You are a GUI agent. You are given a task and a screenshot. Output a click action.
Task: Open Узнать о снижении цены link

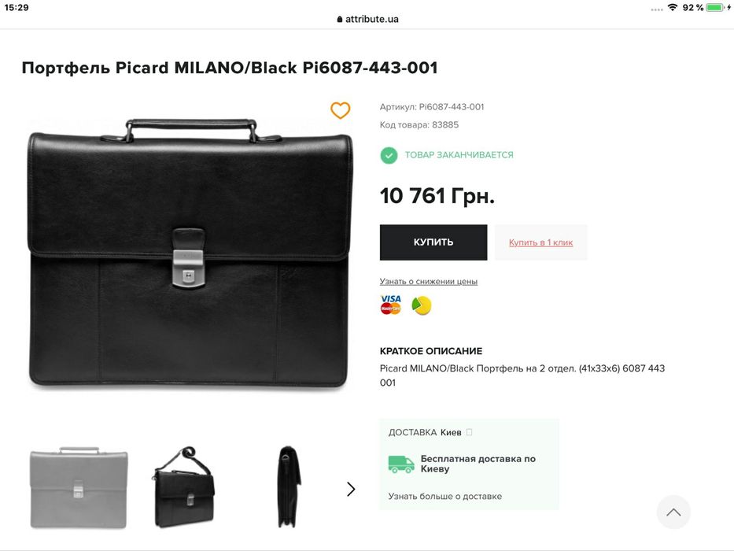coord(428,281)
